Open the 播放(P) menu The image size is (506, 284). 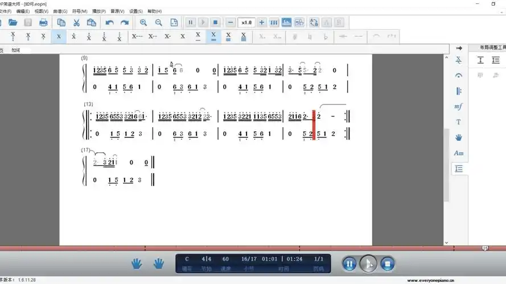tap(98, 11)
